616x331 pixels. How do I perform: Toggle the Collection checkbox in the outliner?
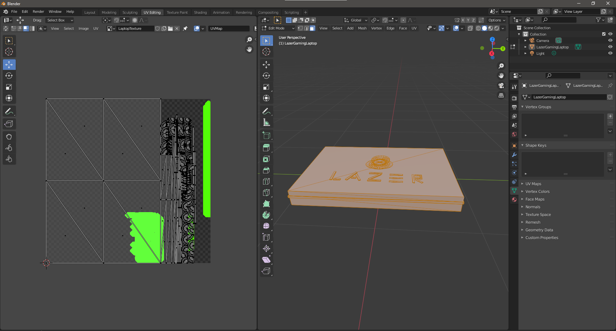(x=603, y=34)
